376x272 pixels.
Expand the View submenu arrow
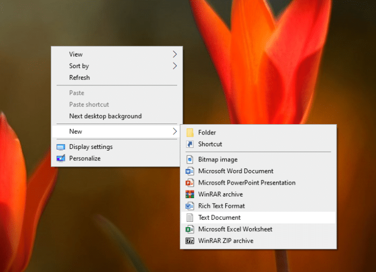[x=174, y=54]
